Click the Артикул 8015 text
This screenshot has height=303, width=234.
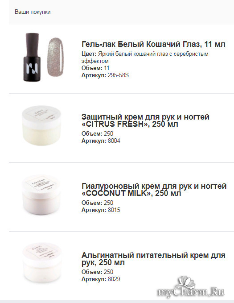[x=101, y=210]
